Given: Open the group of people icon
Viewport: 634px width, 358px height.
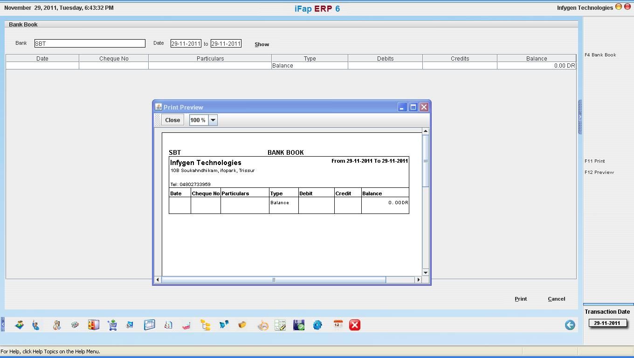Looking at the screenshot, I should pos(57,325).
